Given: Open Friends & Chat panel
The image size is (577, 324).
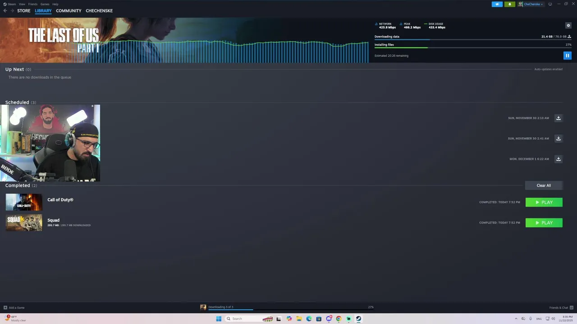Looking at the screenshot, I should coord(561,308).
